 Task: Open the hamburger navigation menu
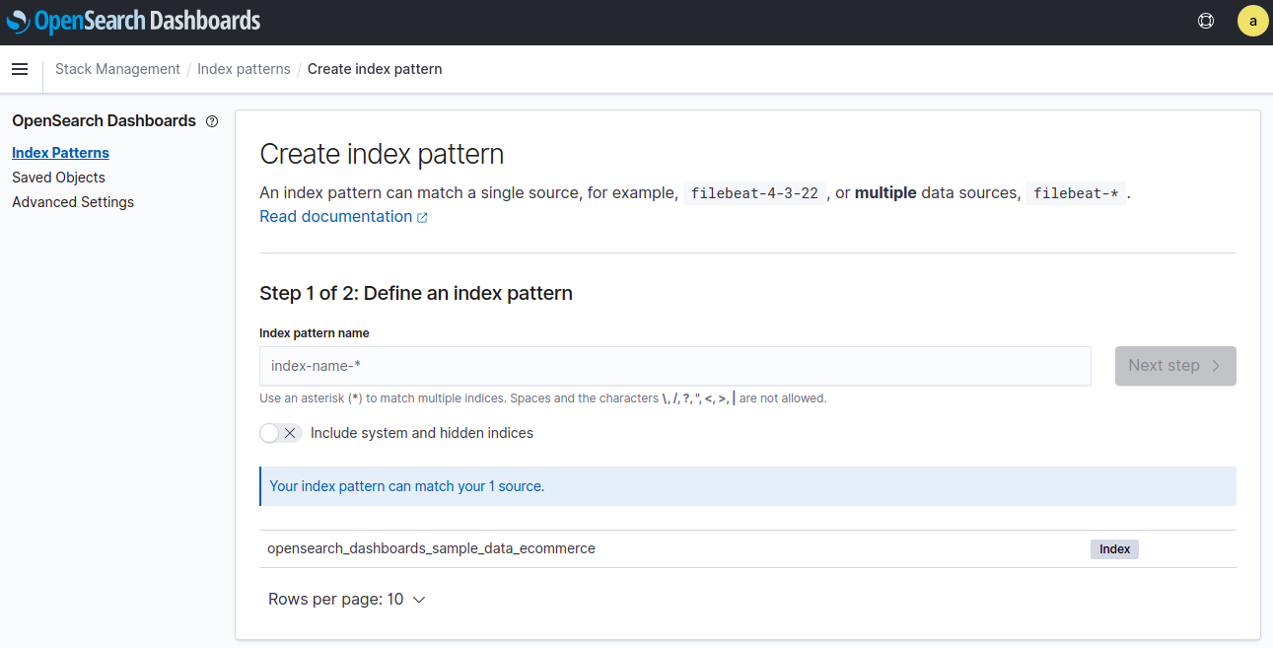coord(19,69)
